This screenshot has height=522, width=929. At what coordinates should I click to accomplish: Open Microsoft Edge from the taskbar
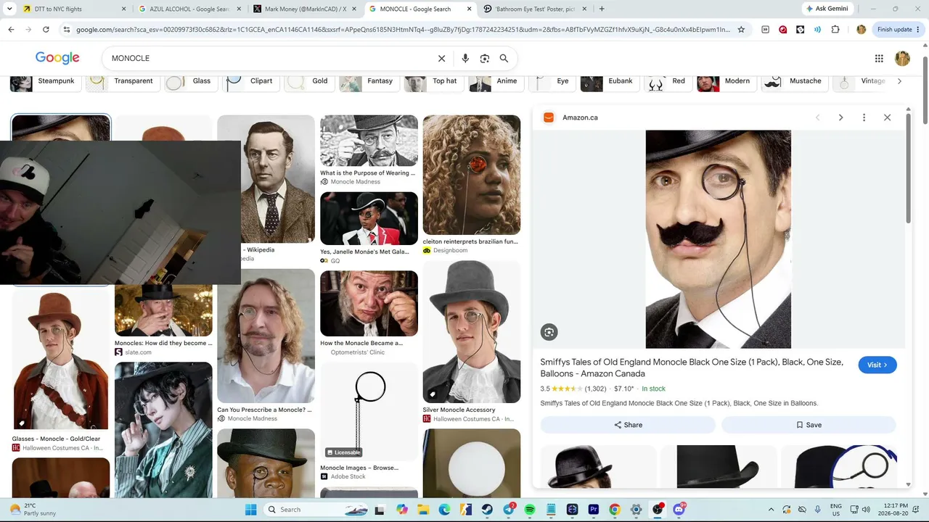444,510
